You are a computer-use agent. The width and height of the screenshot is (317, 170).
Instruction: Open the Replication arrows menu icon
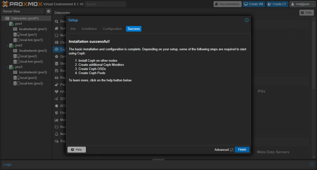click(x=57, y=78)
